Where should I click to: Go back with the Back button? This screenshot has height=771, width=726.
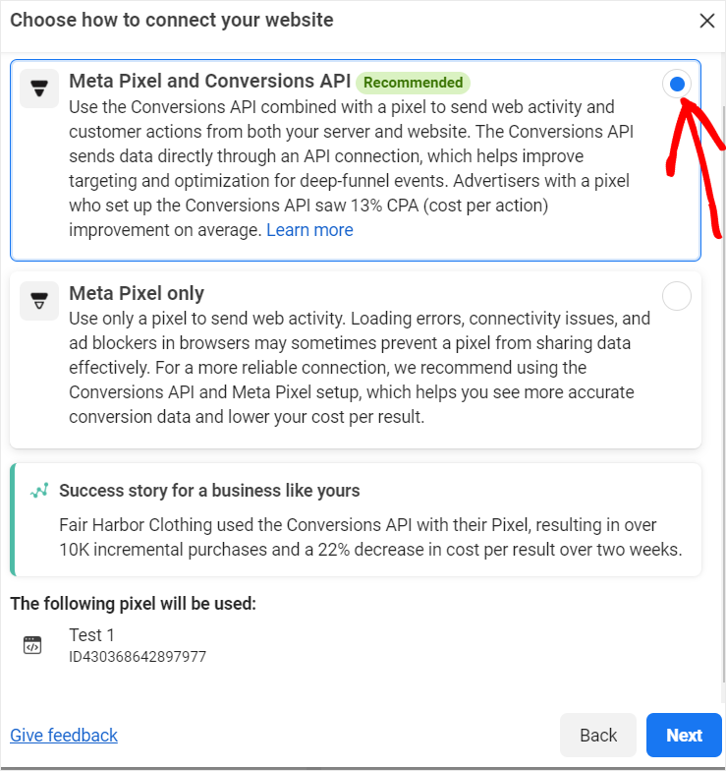pos(597,736)
